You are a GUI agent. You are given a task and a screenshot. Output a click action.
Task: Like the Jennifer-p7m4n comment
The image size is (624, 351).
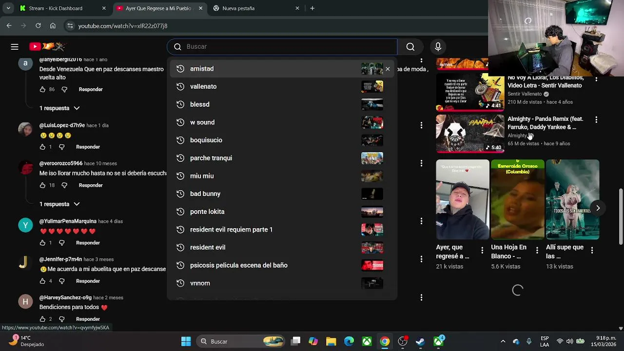click(x=42, y=281)
